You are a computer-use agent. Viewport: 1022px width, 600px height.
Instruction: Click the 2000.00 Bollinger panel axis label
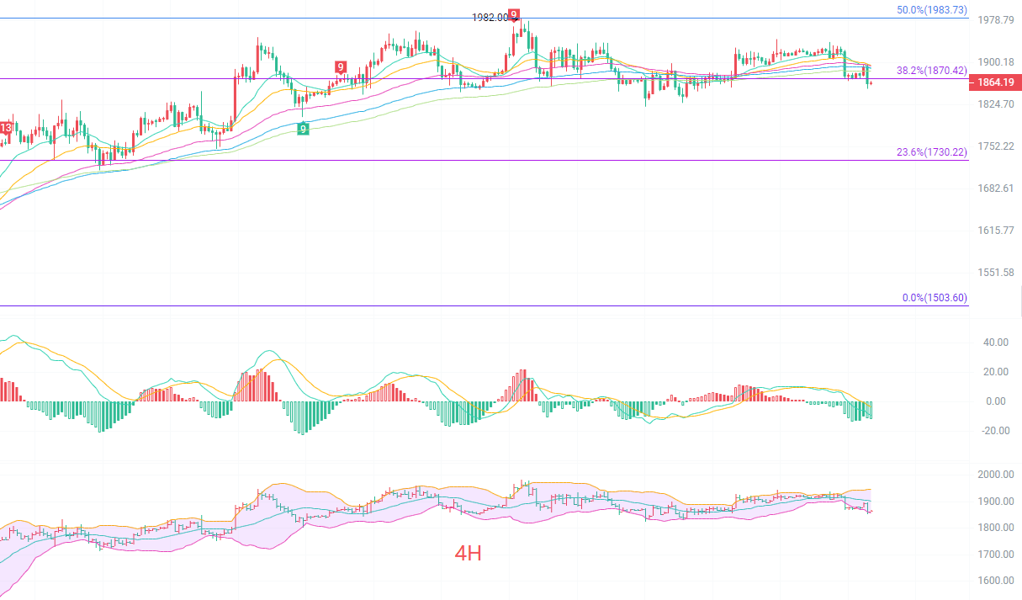pyautogui.click(x=995, y=475)
